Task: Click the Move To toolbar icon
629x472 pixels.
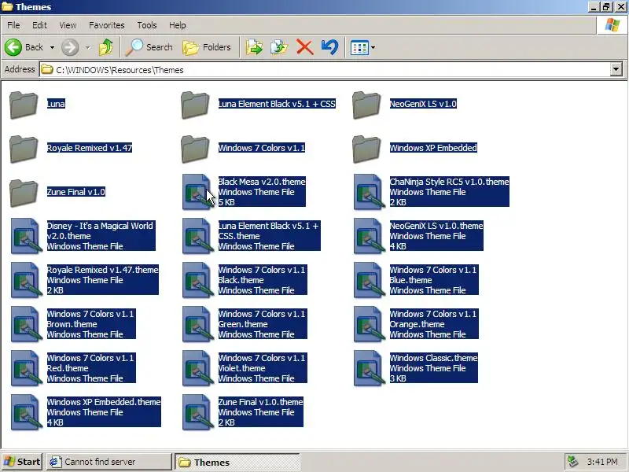Action: (x=254, y=47)
